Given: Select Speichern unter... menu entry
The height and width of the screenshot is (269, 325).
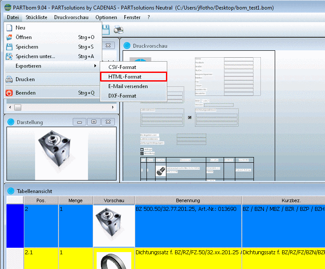Looking at the screenshot, I should point(53,56).
